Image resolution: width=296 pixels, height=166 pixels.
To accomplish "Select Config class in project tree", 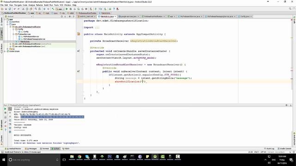I will (26, 32).
